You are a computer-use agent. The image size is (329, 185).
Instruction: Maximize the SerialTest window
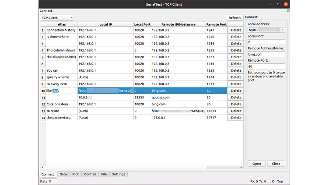click(277, 4)
